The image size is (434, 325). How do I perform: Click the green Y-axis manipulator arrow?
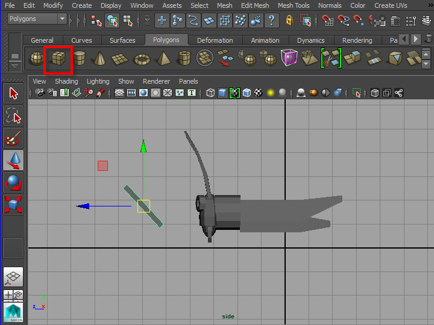point(143,146)
